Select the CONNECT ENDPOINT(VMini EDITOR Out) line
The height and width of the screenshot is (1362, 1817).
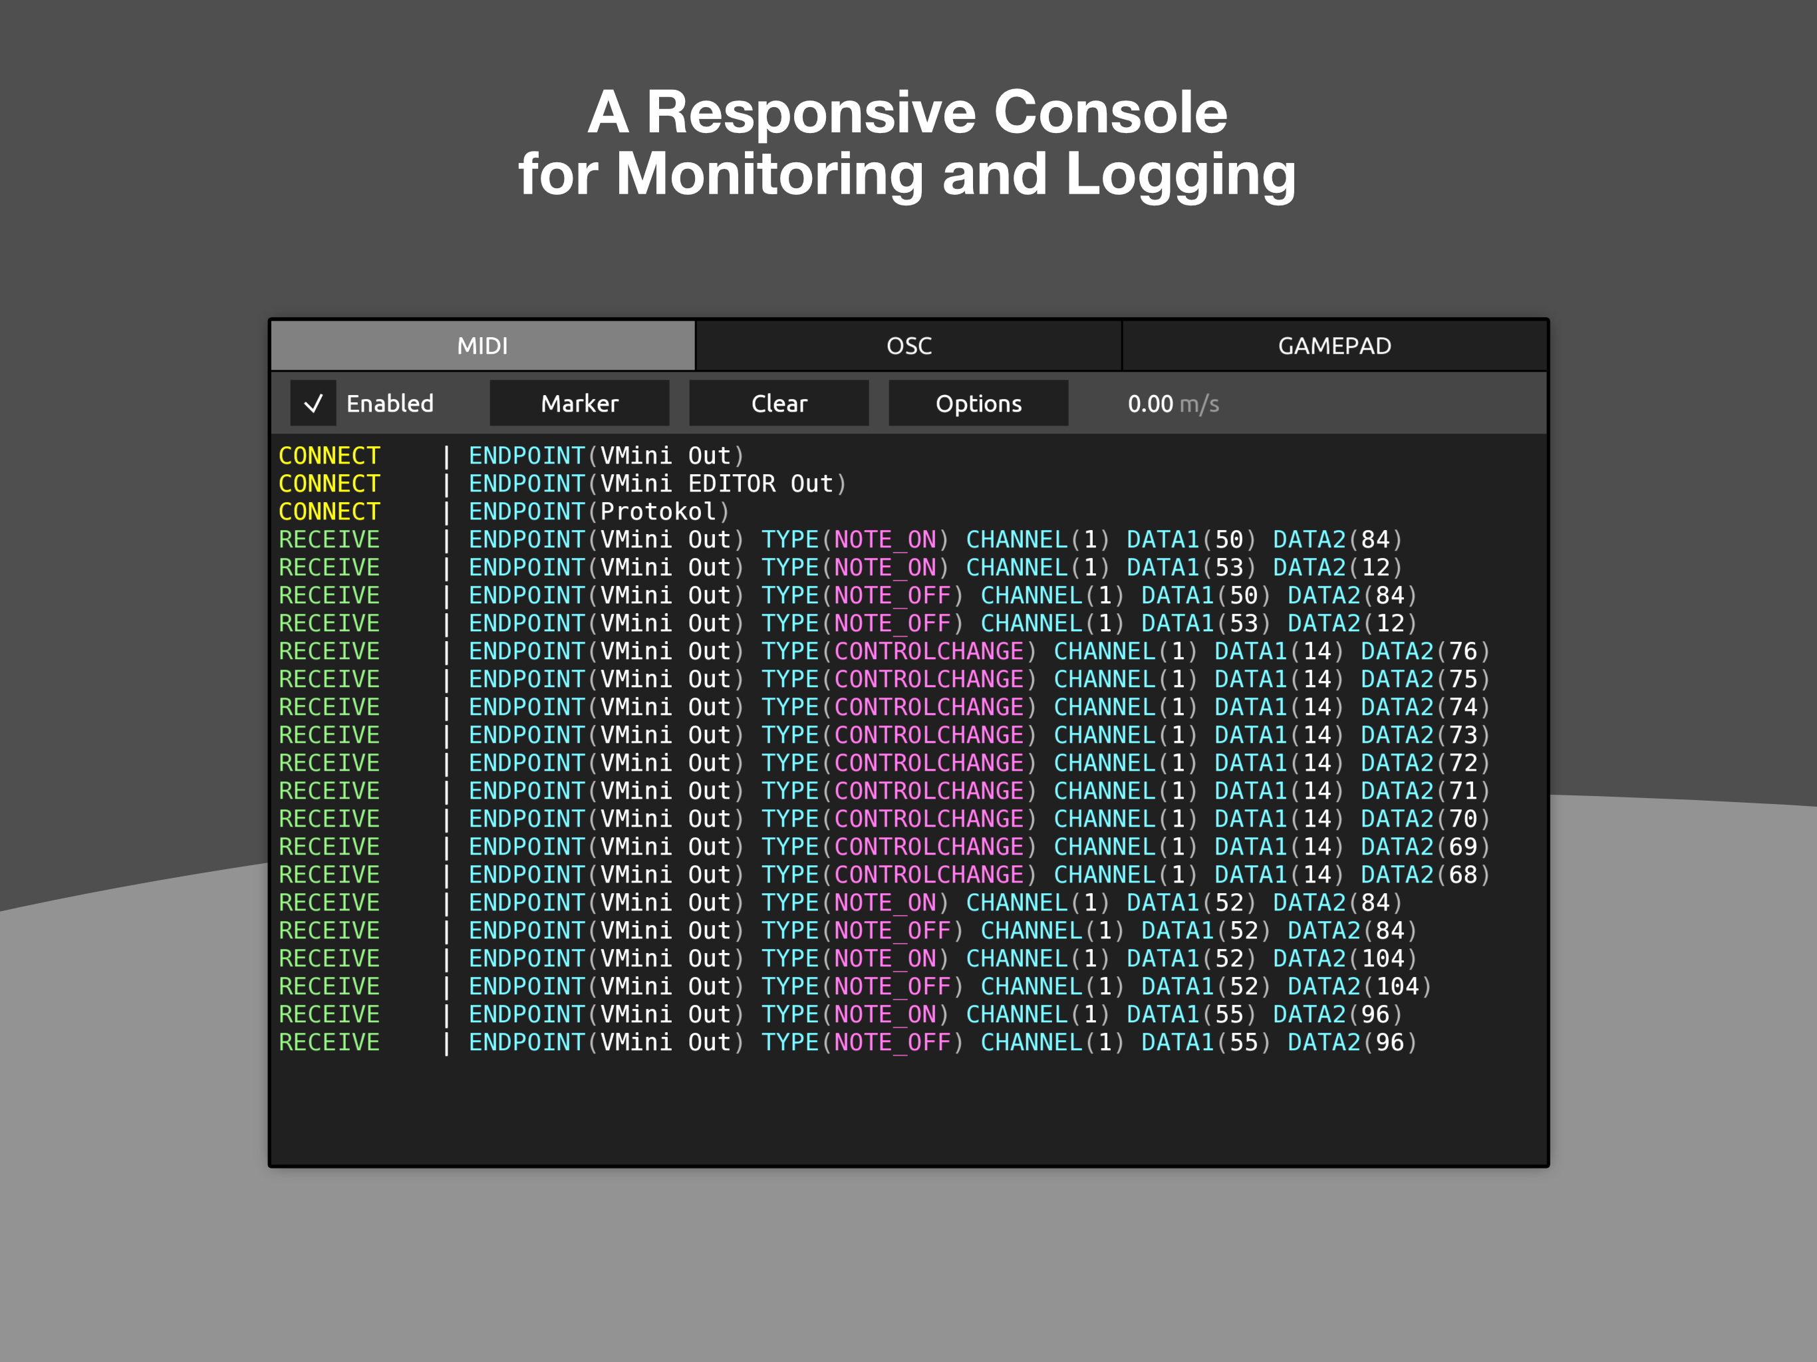coord(563,484)
